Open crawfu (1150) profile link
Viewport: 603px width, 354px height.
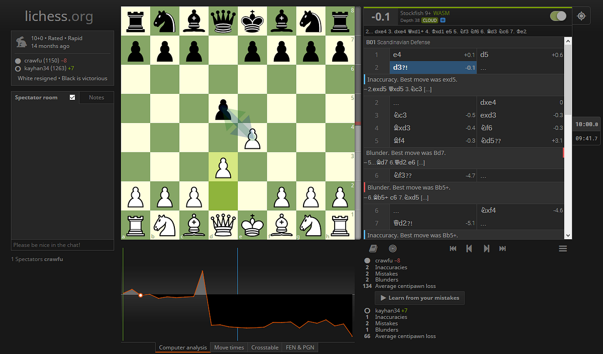pos(42,60)
